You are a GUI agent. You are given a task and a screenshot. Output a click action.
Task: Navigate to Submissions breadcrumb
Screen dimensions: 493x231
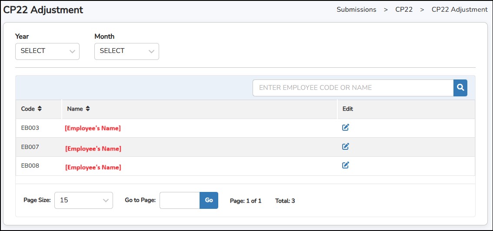[356, 10]
